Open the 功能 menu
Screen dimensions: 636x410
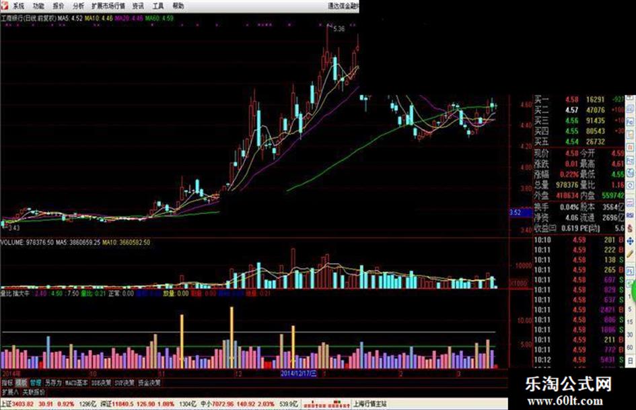click(38, 5)
